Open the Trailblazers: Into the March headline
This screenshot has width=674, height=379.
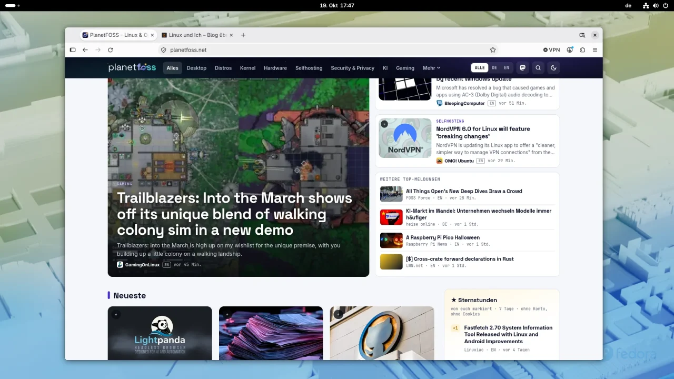[x=234, y=214]
